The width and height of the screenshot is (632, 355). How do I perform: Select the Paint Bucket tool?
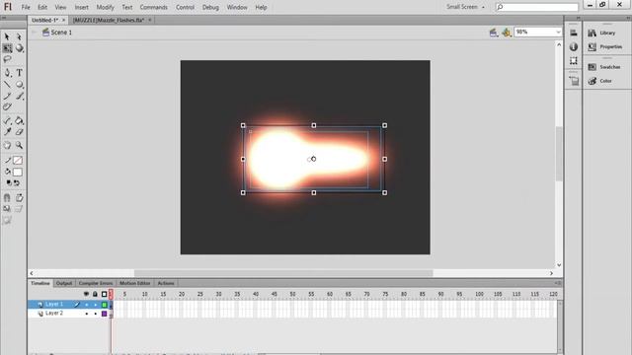20,120
